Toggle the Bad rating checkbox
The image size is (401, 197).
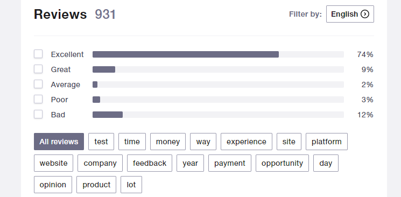(38, 114)
